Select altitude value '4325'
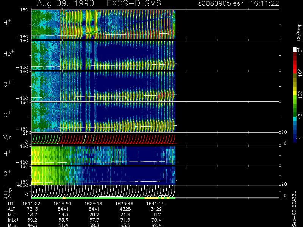Viewport: 303px width, 227px height. 125,209
